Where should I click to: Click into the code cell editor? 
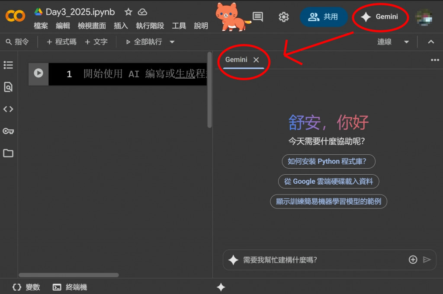(128, 74)
